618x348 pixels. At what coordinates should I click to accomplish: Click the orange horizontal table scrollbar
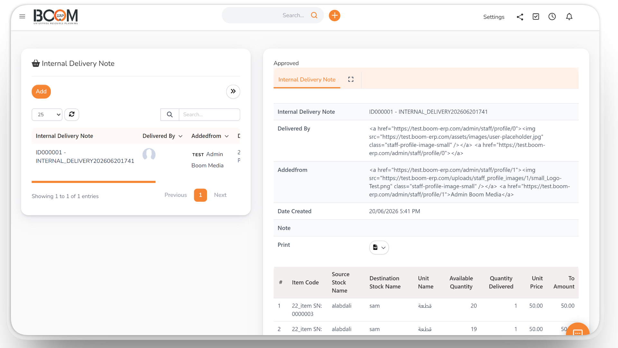pos(93,182)
